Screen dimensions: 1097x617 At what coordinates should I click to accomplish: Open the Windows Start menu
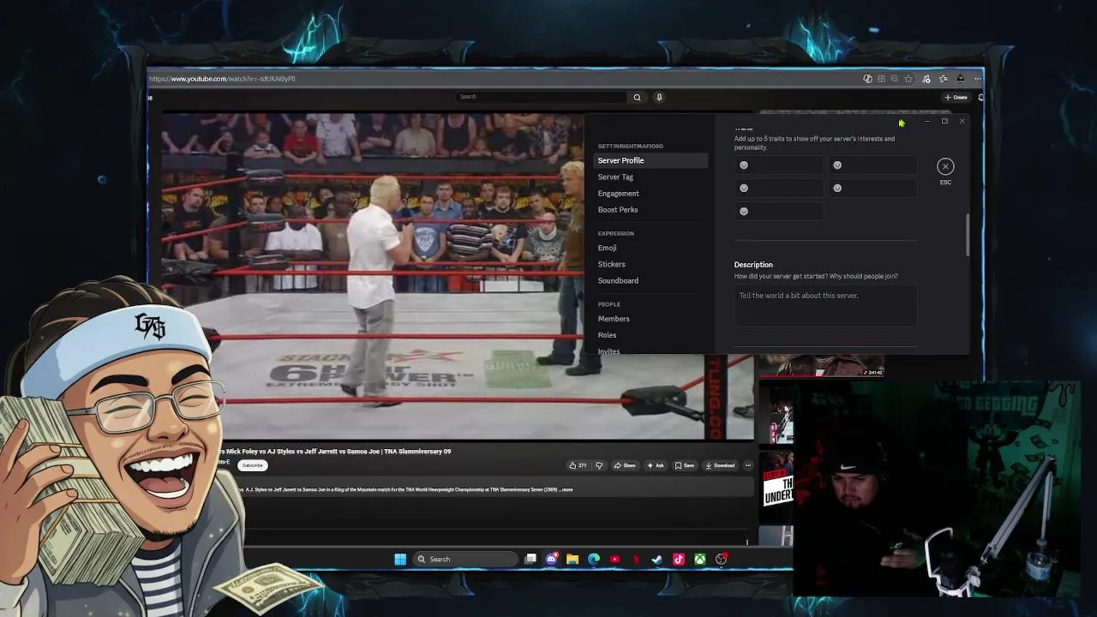(x=400, y=559)
